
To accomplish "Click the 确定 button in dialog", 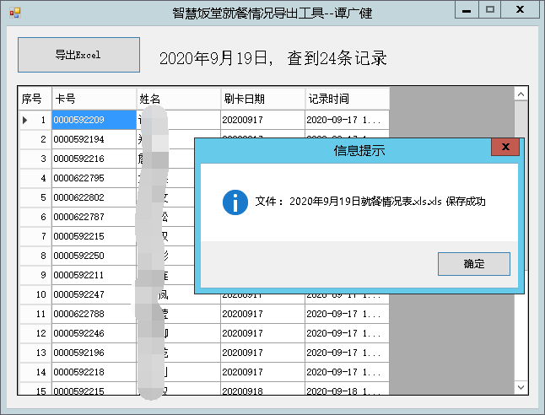I will [x=473, y=264].
